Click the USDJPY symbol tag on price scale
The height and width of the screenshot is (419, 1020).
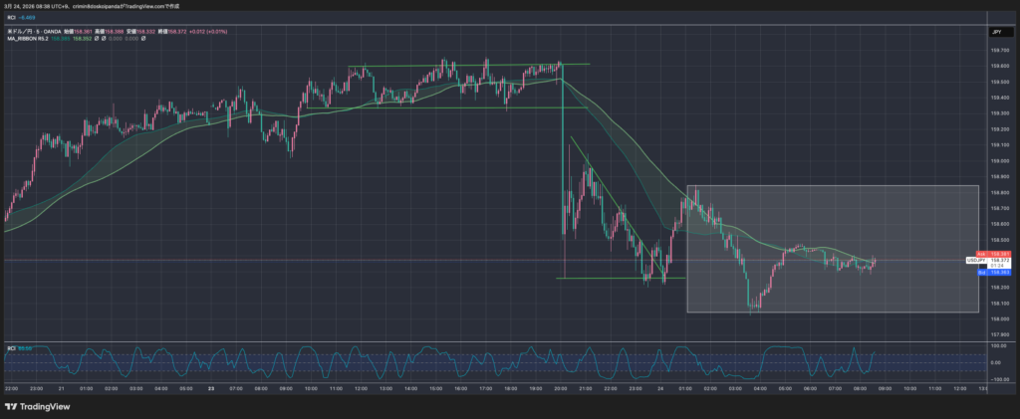(976, 261)
